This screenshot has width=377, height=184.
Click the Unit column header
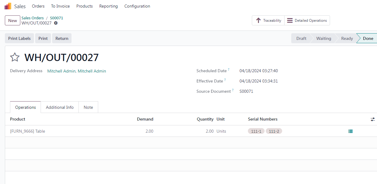(221, 119)
